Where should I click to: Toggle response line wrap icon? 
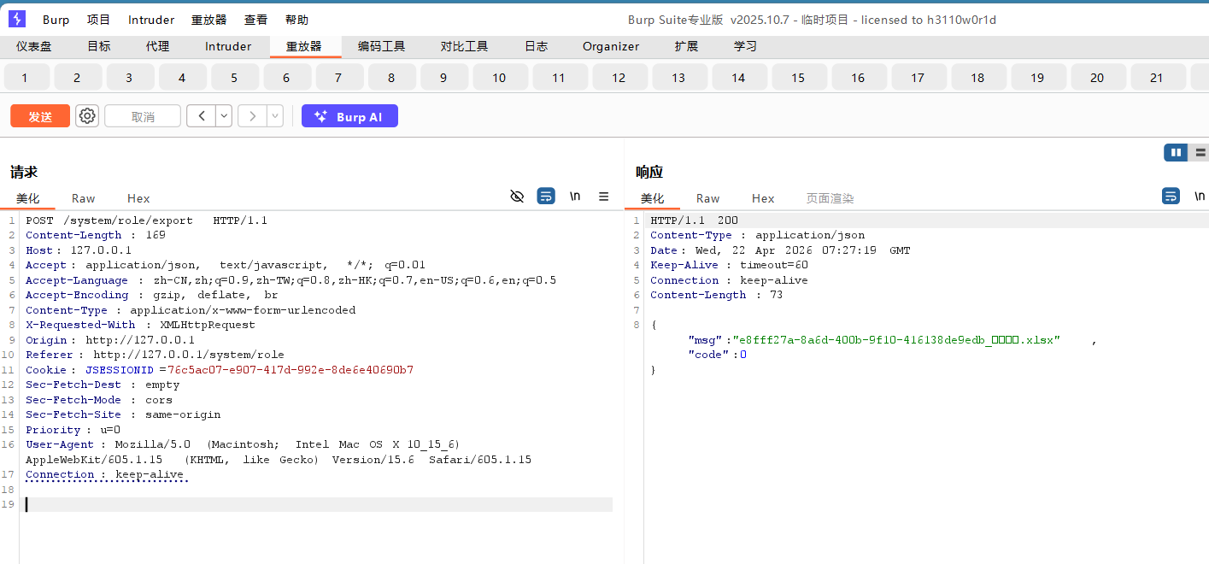click(x=1171, y=197)
